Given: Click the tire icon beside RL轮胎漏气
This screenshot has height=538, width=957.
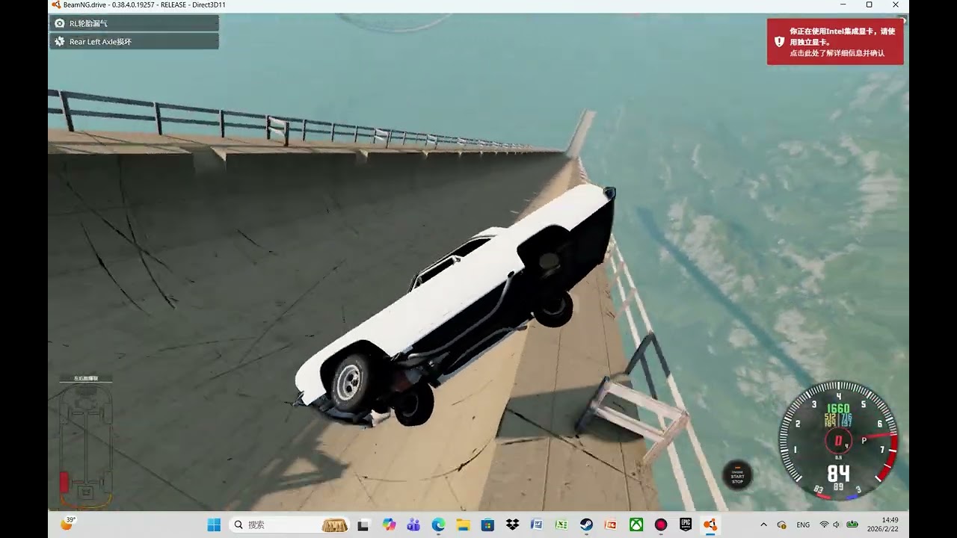Looking at the screenshot, I should point(60,23).
